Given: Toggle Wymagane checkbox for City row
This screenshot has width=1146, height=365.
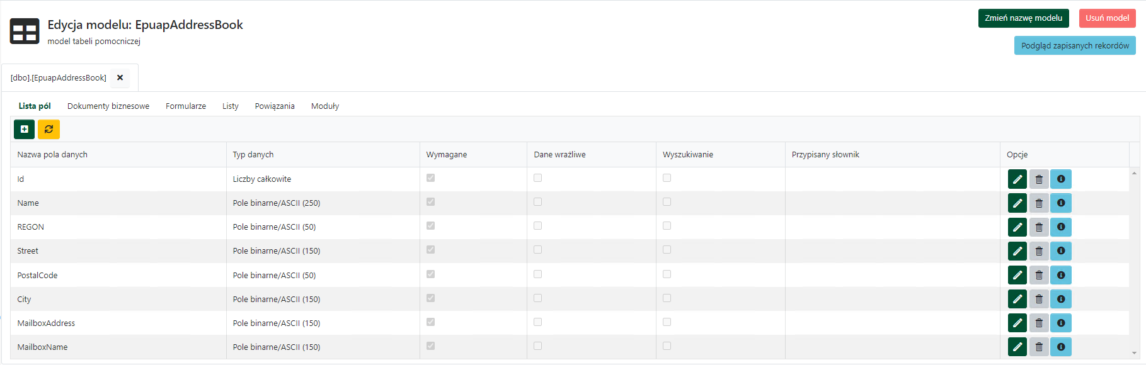Looking at the screenshot, I should point(430,298).
